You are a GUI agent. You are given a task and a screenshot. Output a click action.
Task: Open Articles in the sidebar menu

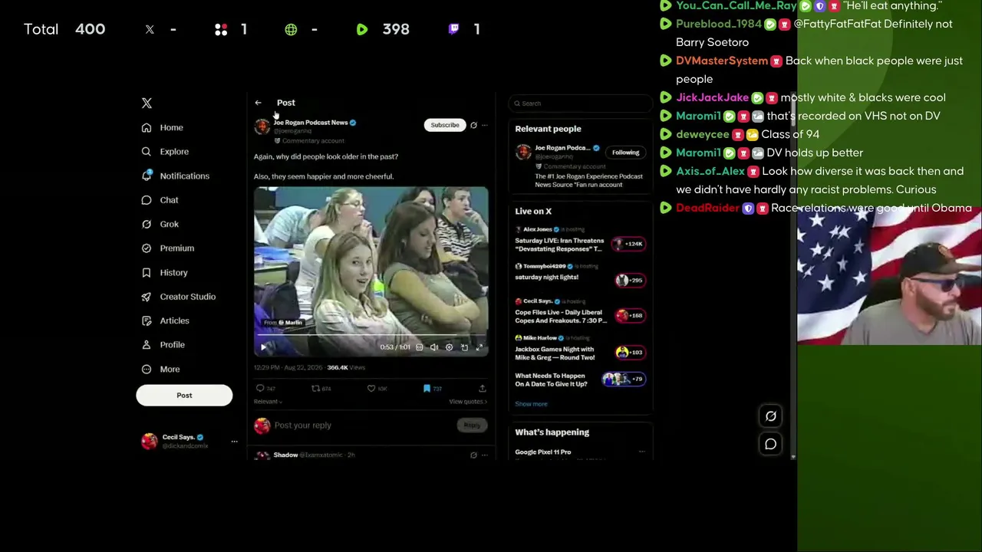[165, 321]
